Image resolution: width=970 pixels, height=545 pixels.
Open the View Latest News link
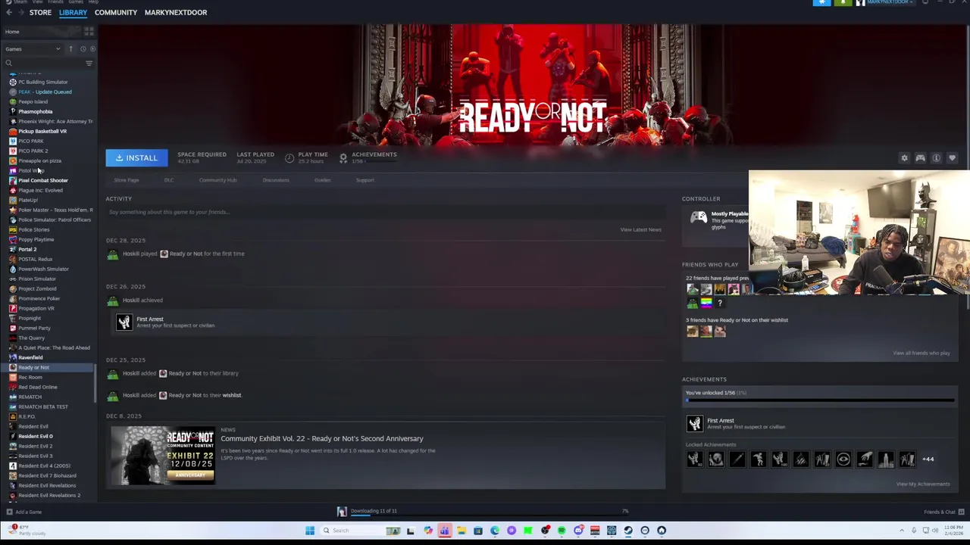pos(640,229)
